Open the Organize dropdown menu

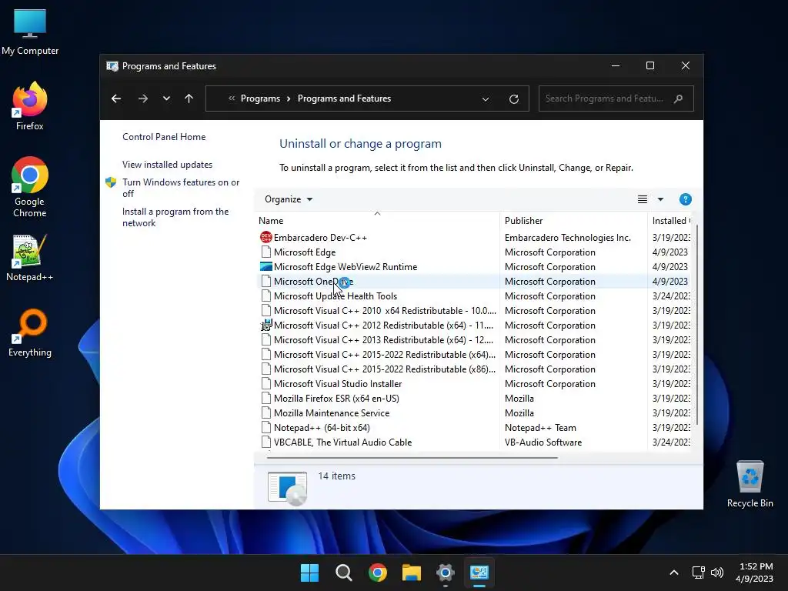pos(289,199)
